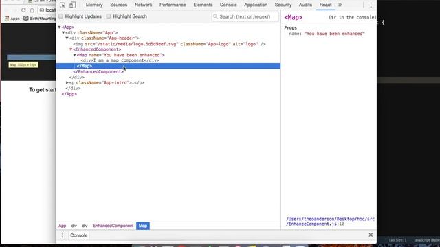Click the Props section label
The height and width of the screenshot is (247, 440).
point(290,27)
